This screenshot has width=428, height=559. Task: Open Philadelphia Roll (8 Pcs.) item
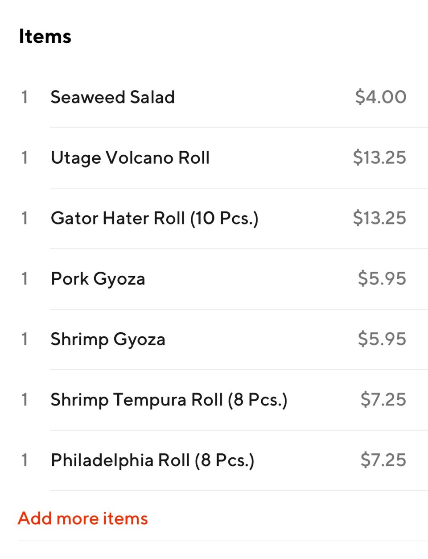pos(152,460)
